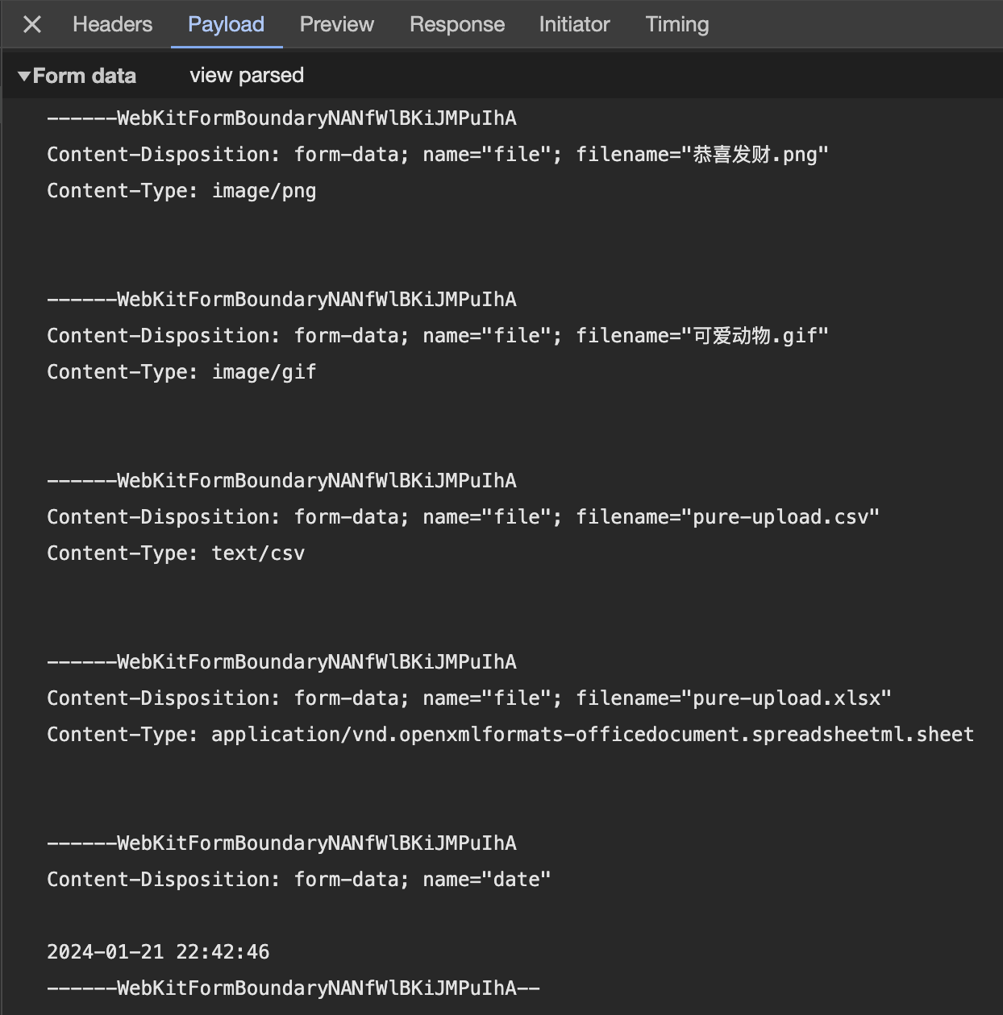Screen dimensions: 1003x1015
Task: Click the 可爱动物.gif Content-Disposition line
Action: tap(437, 336)
